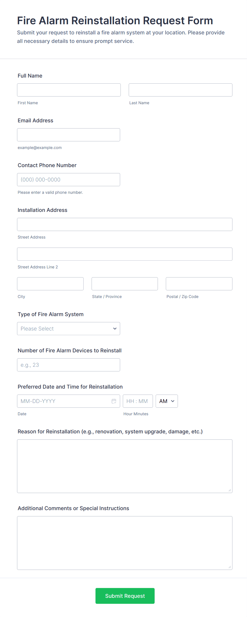The image size is (247, 617).
Task: Click the MM-DD-YYYY date input
Action: 64,401
